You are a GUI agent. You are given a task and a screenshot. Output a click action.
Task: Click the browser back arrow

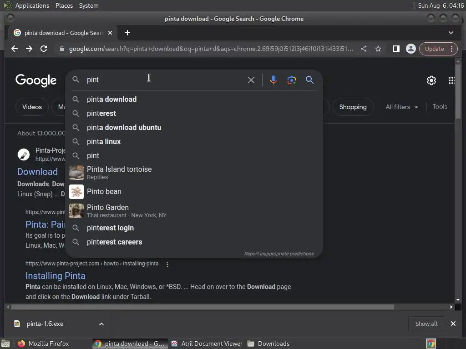point(14,49)
